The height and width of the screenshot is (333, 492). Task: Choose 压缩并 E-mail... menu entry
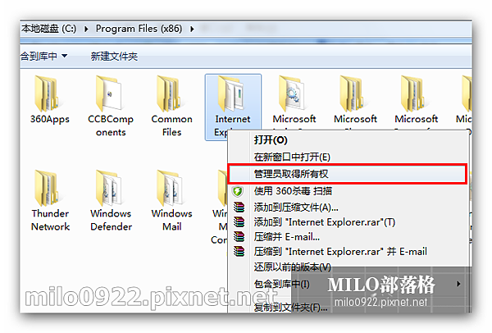click(x=287, y=237)
